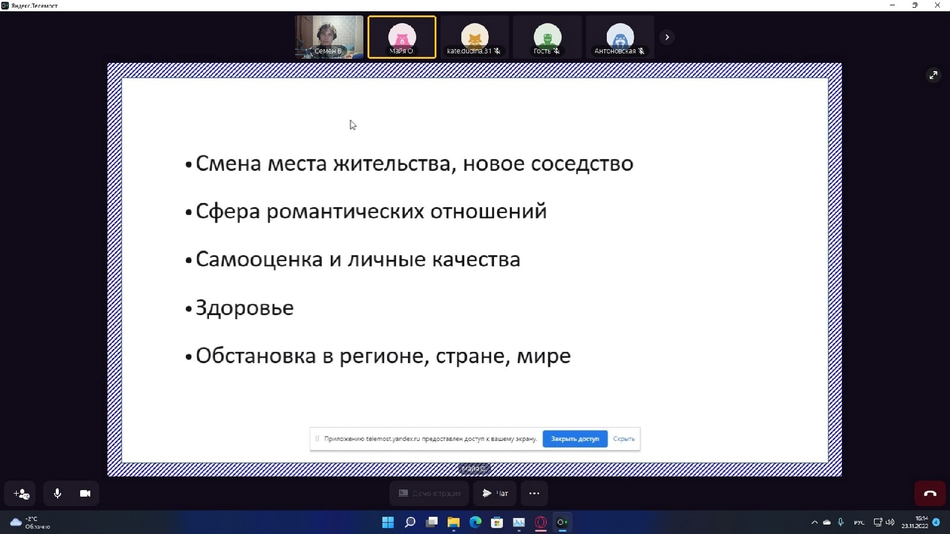Open the add participants panel

[x=21, y=494]
